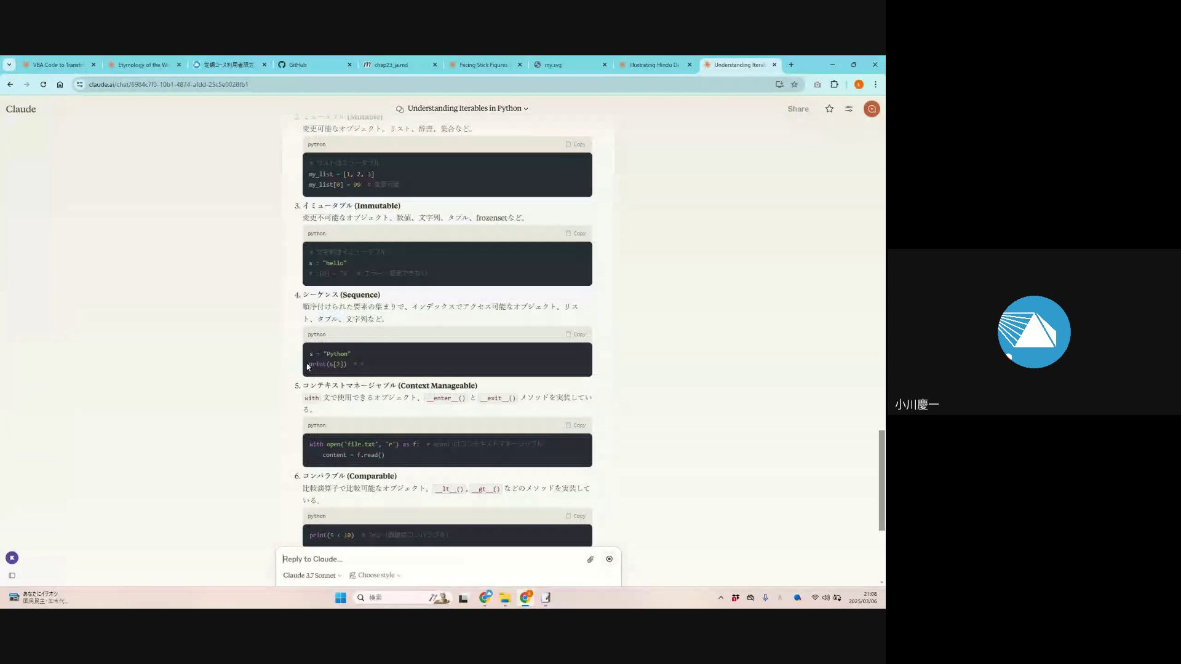Screen dimensions: 1181x664
Task: Reload the page with the refresh icon
Action: pos(43,84)
